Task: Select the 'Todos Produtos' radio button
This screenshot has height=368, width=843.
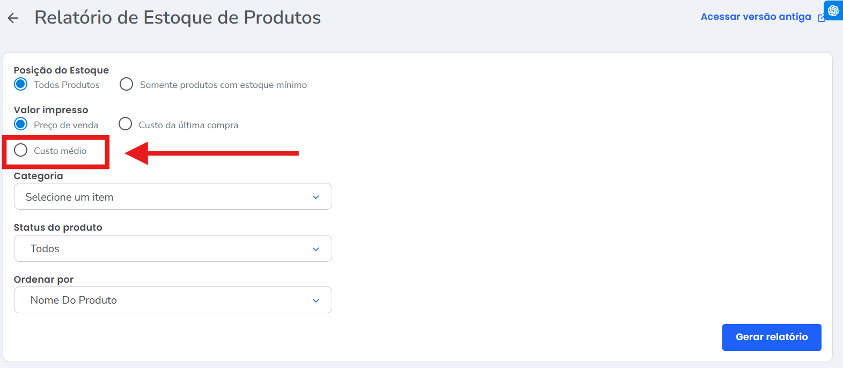Action: tap(21, 84)
